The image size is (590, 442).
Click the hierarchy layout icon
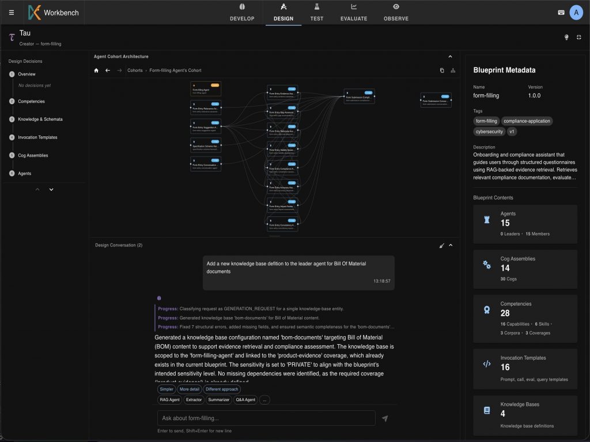pyautogui.click(x=453, y=70)
